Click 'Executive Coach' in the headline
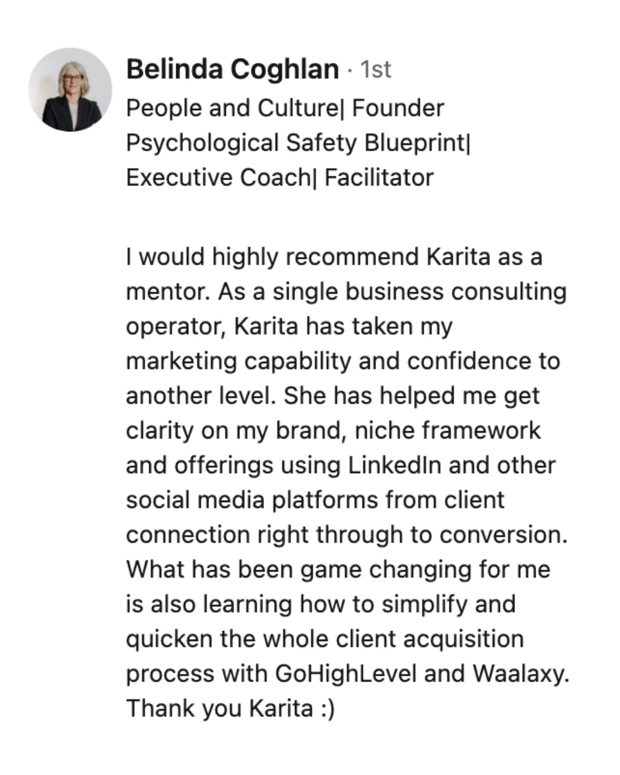Screen dimensions: 620x775 point(218,177)
